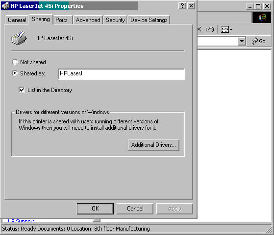274x235 pixels.
Task: Close the HP LaserJet 4Si Properties dialog
Action: coord(191,6)
